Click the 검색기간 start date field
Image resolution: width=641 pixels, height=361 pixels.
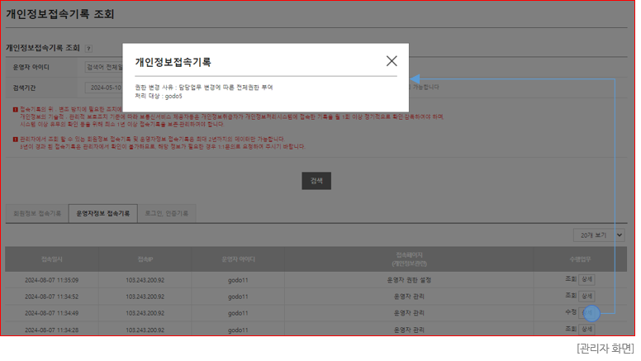point(105,87)
